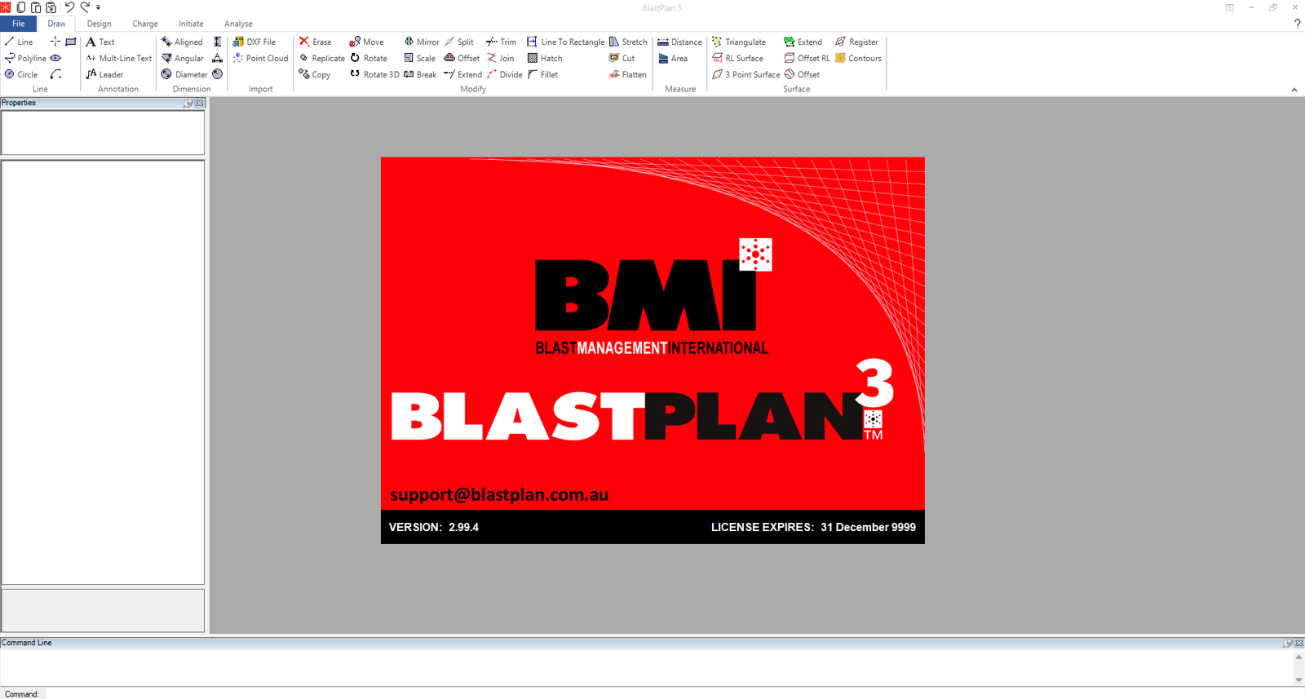Import a Point Cloud
The height and width of the screenshot is (699, 1305).
pos(261,58)
